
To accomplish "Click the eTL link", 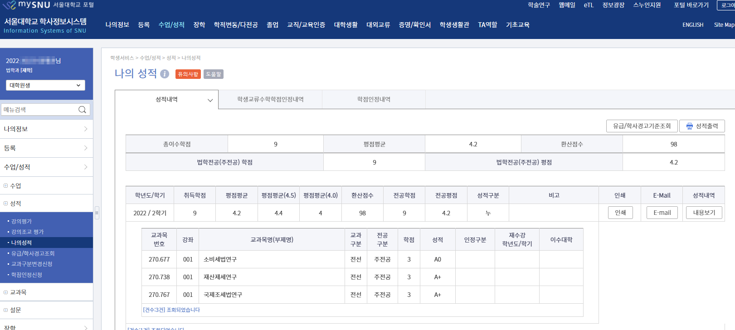I will pos(589,5).
